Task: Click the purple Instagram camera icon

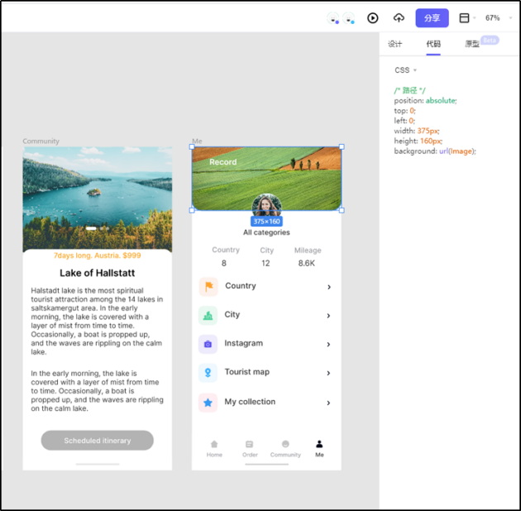Action: 208,344
